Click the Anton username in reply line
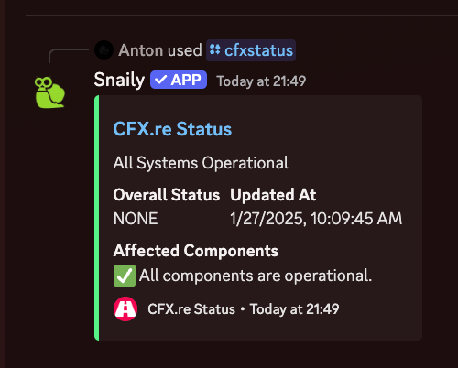458x368 pixels. pyautogui.click(x=139, y=50)
